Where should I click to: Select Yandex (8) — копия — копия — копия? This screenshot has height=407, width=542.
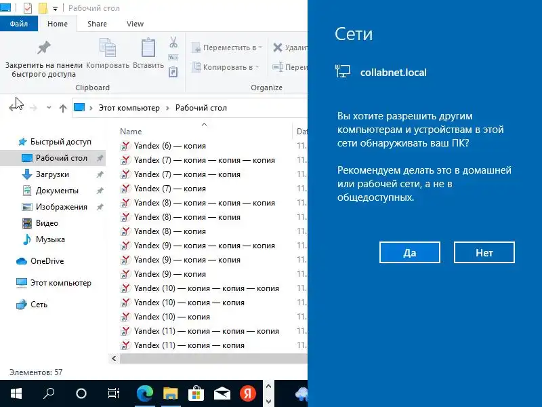tap(198, 203)
